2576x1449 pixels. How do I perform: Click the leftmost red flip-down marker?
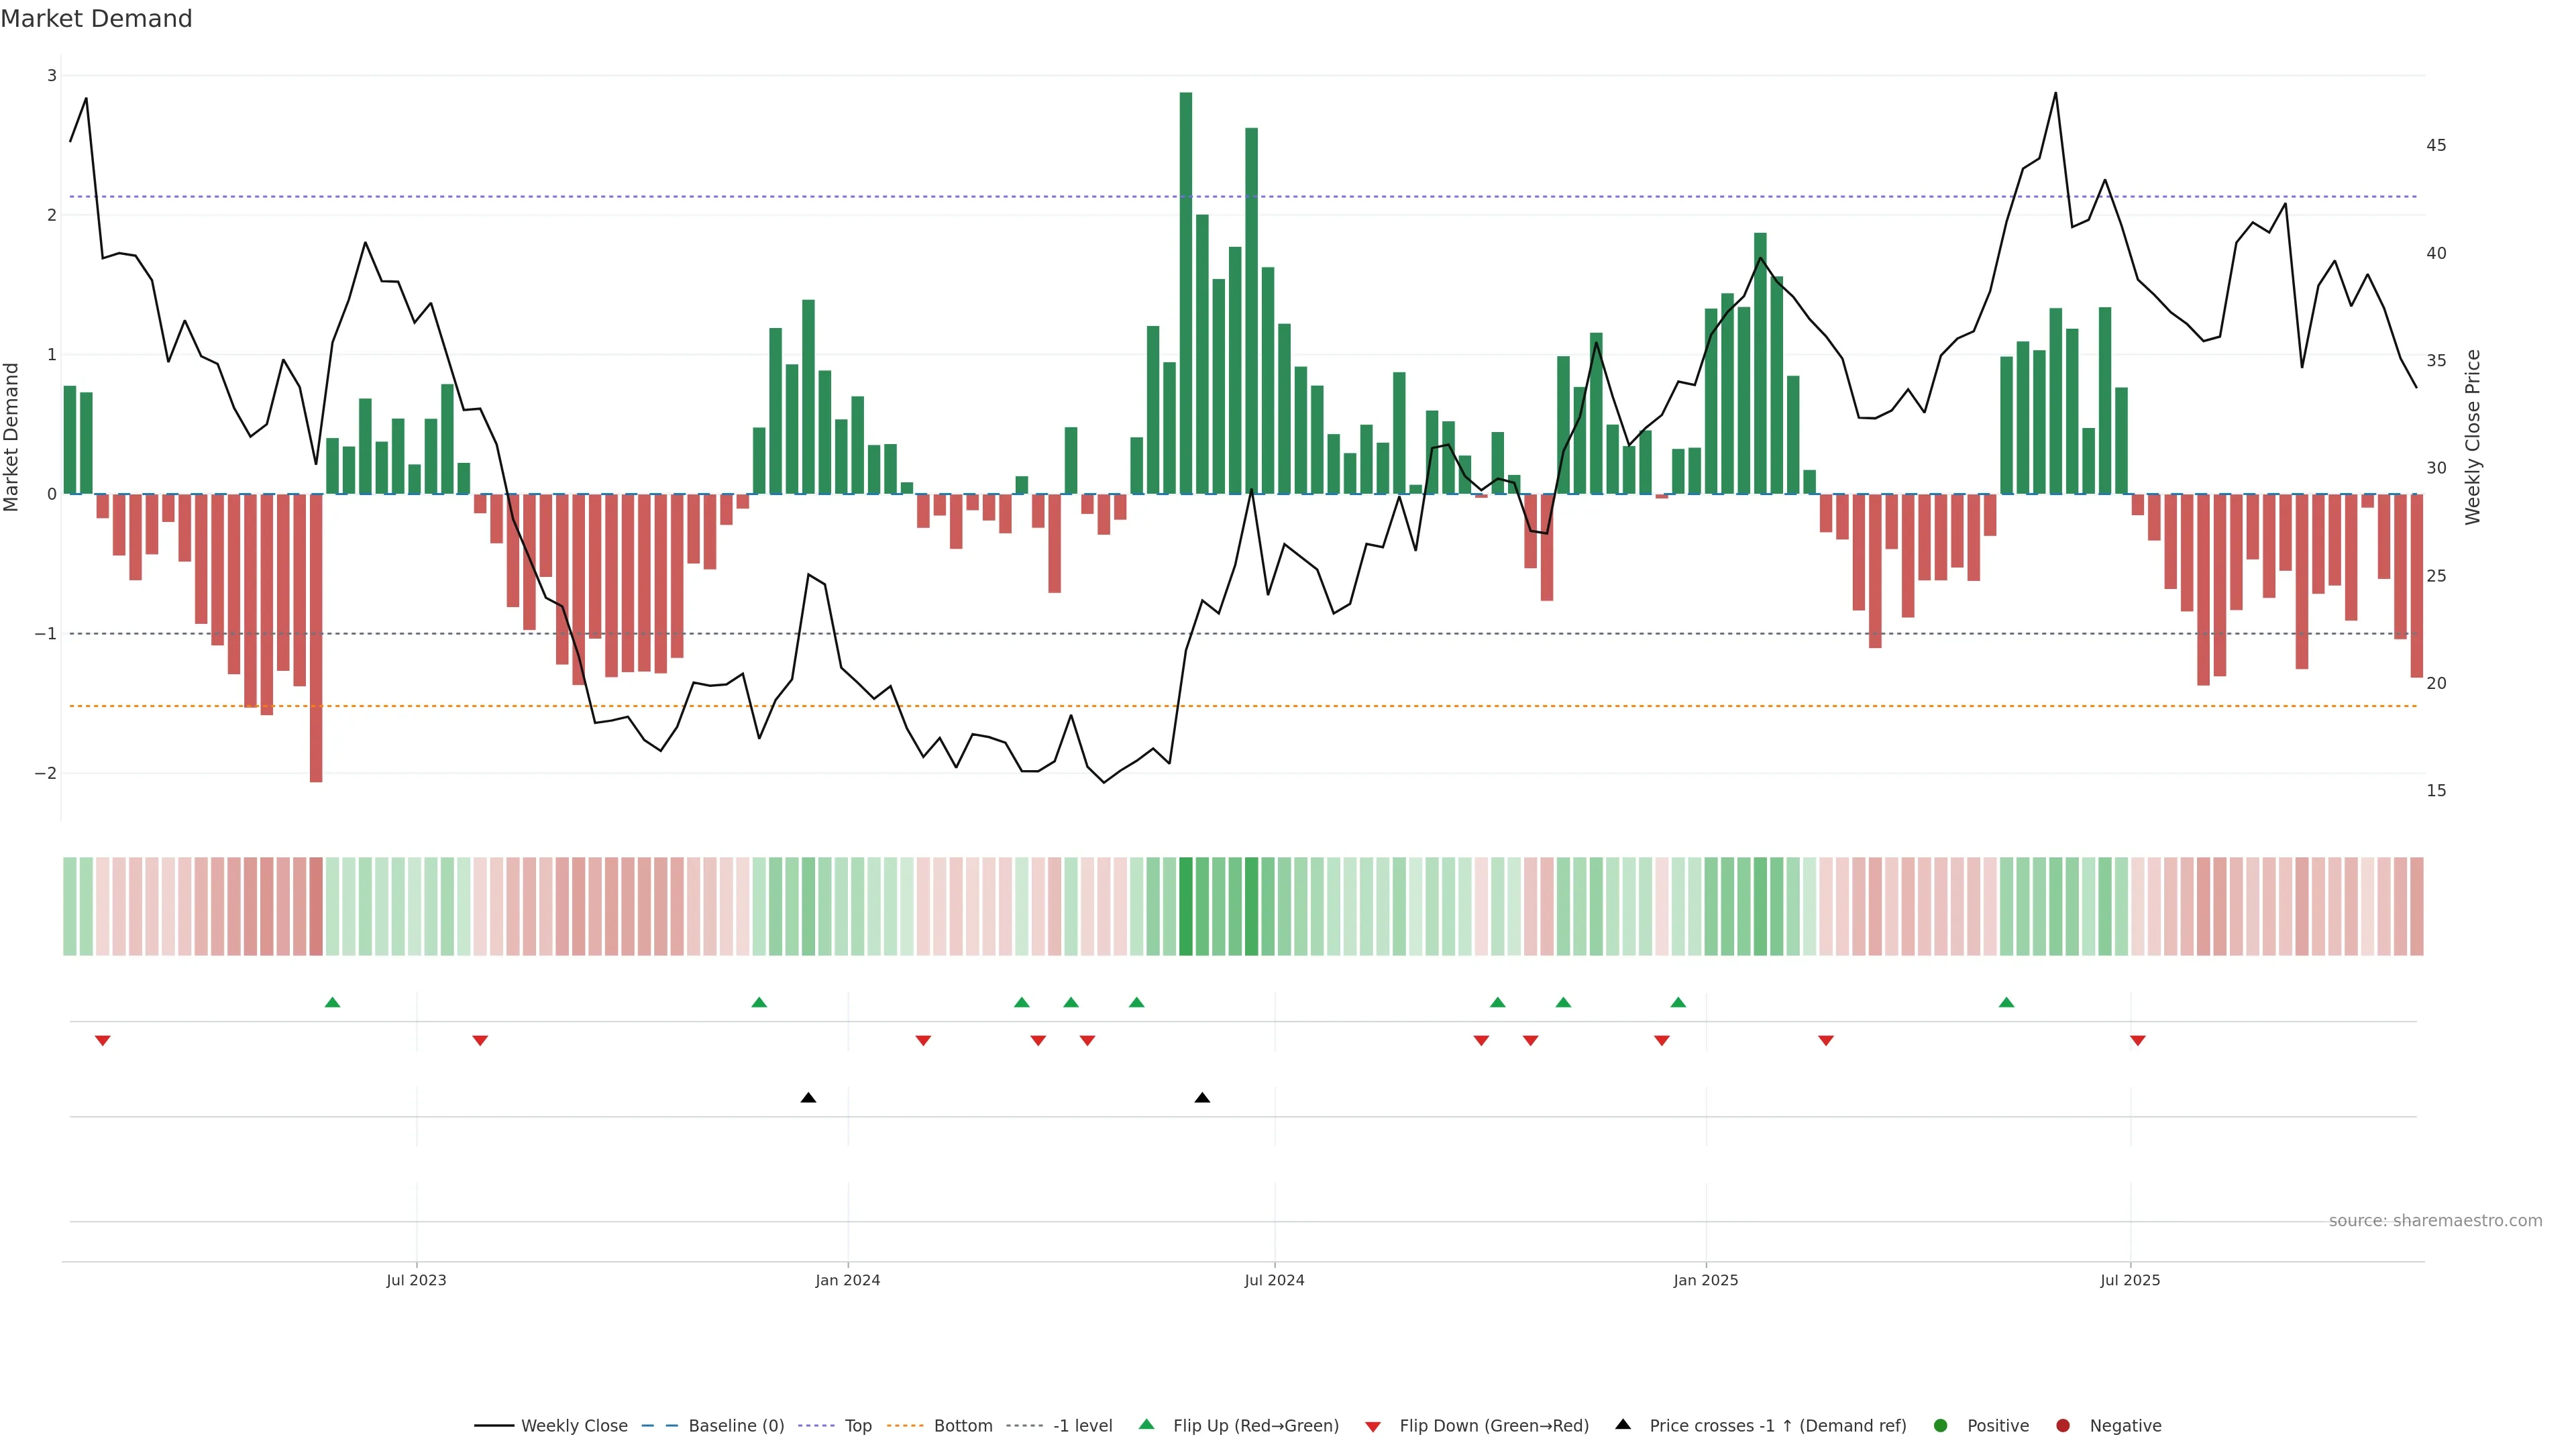(102, 1041)
